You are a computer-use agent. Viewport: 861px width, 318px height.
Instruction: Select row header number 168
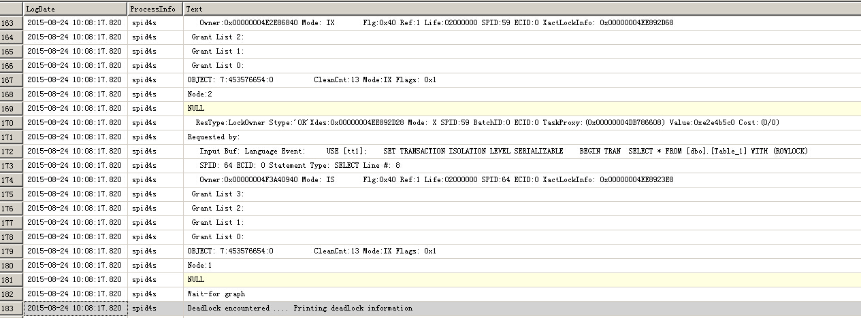pyautogui.click(x=12, y=94)
